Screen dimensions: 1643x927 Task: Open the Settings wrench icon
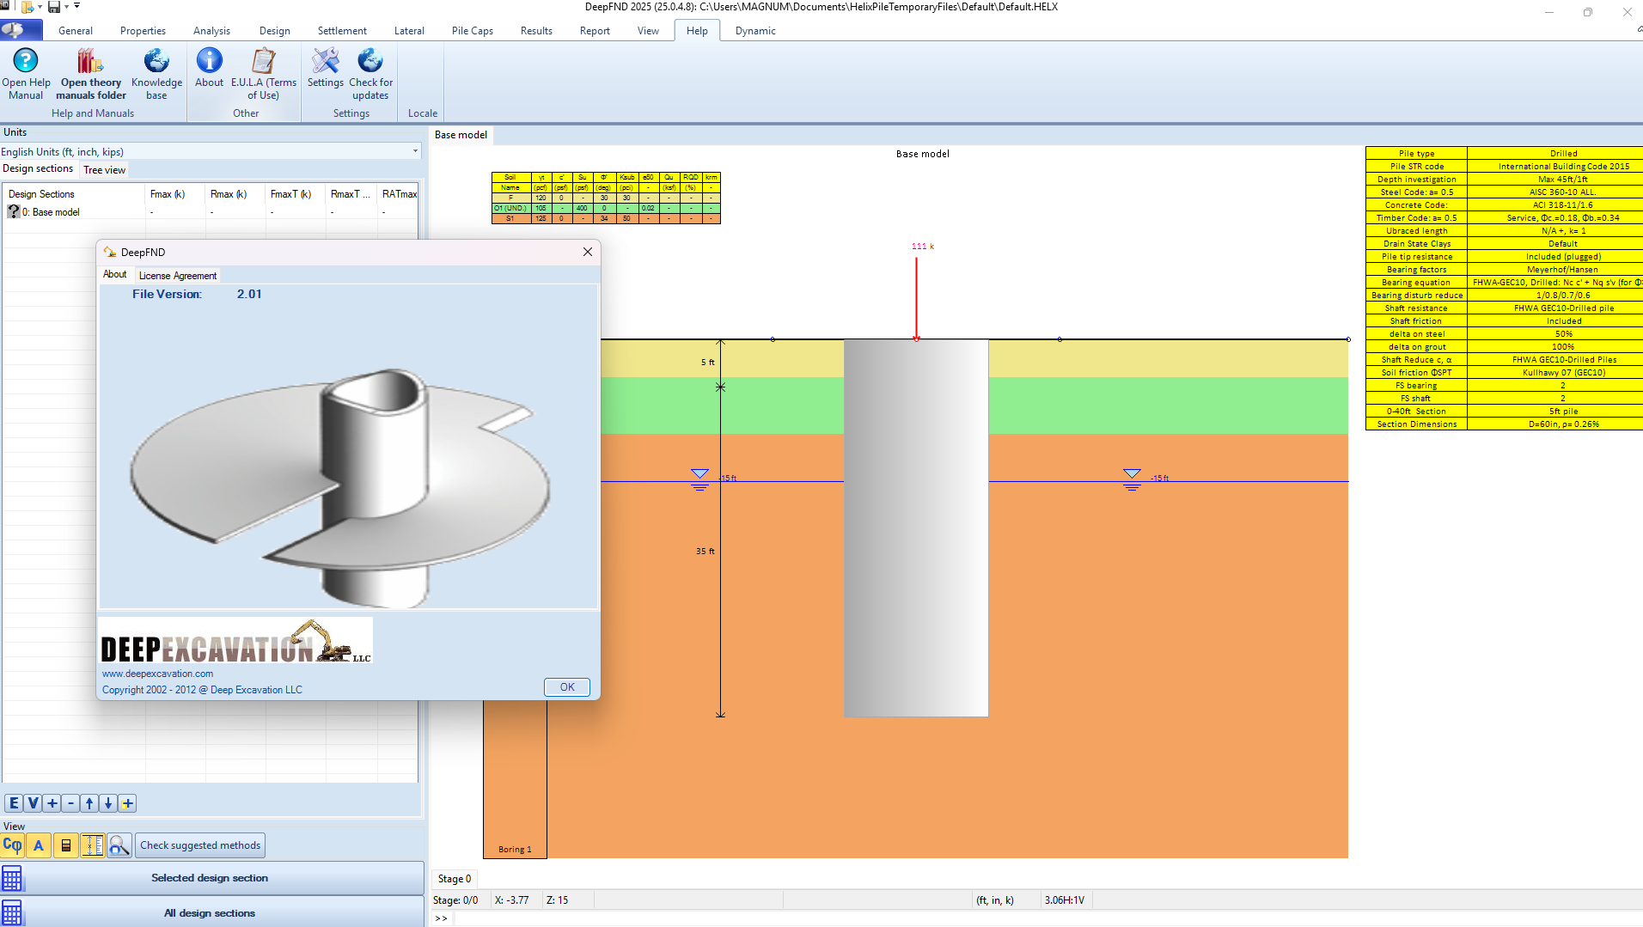(x=325, y=68)
